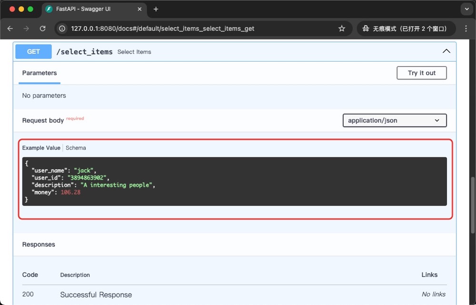Collapse the /select_items operation via its chevron

(x=446, y=51)
